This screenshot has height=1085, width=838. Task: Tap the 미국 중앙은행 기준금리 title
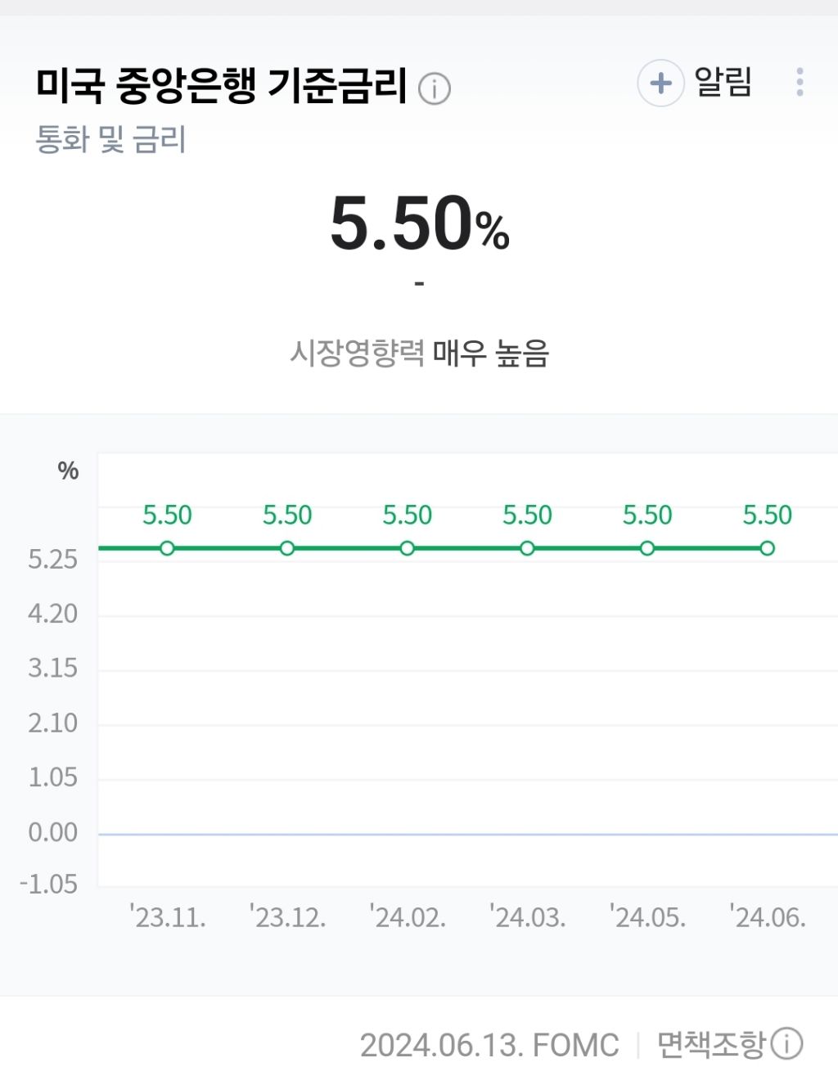tap(221, 85)
